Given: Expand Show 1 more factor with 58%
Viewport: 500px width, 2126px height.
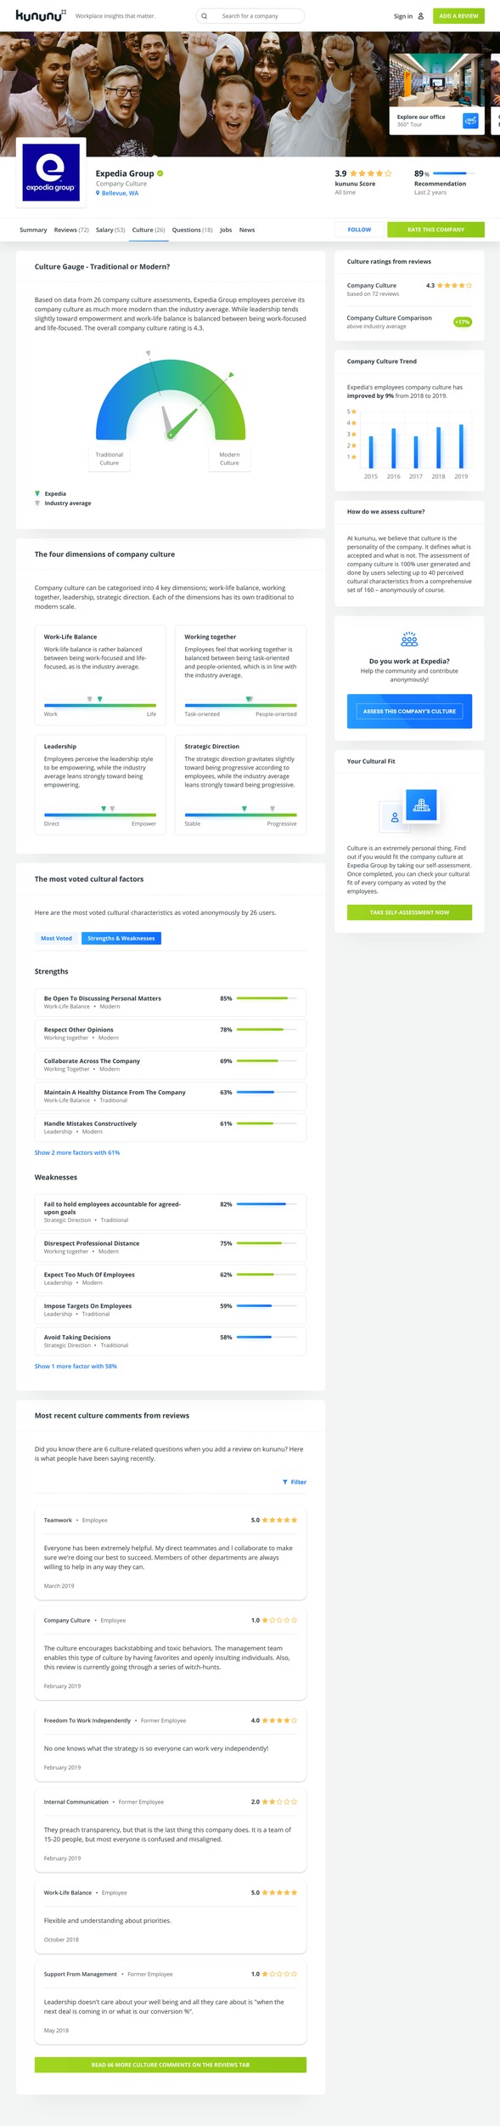Looking at the screenshot, I should point(76,1366).
